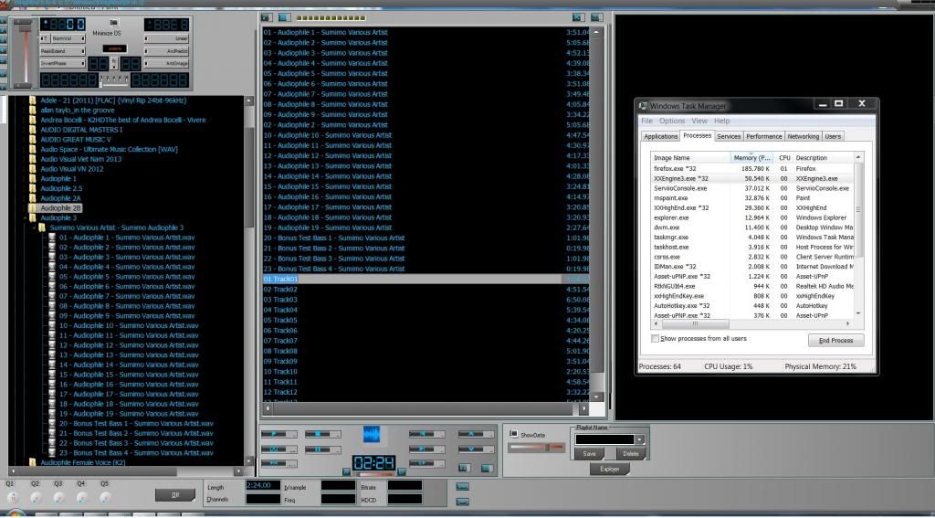
Task: Toggle the Linear filter option
Action: click(x=166, y=38)
